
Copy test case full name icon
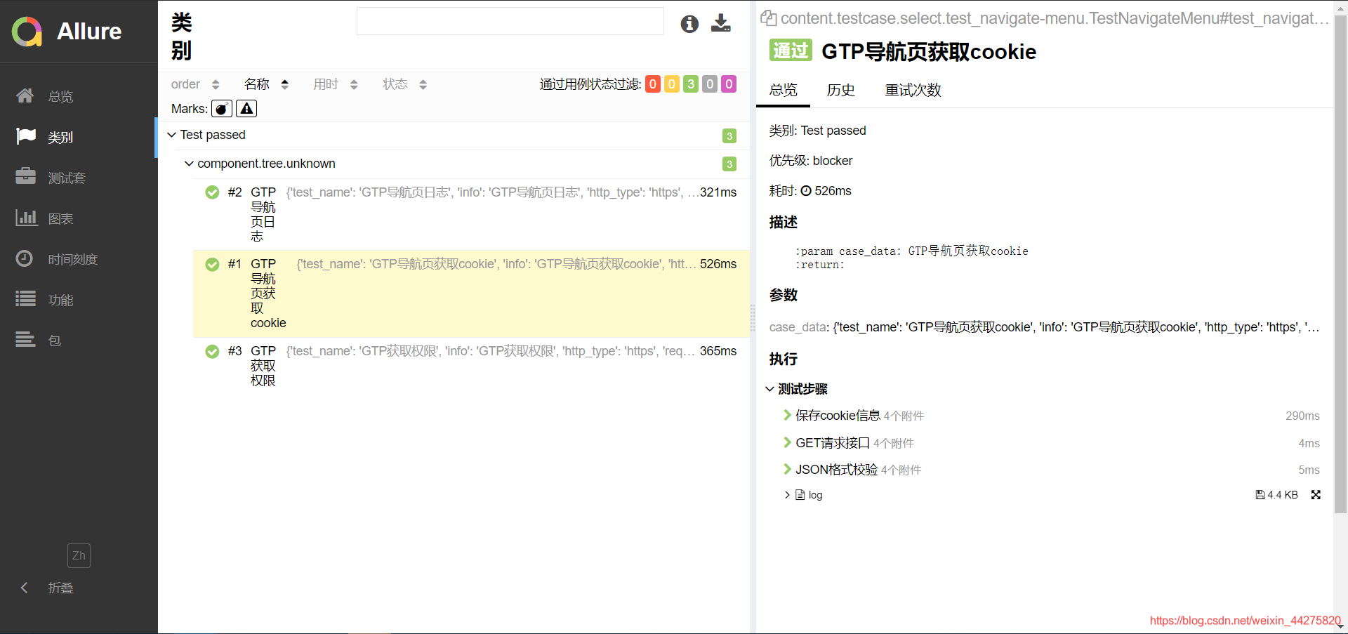[769, 18]
